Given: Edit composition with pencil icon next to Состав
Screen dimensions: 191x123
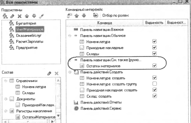Looking at the screenshot, I should click(49, 73).
